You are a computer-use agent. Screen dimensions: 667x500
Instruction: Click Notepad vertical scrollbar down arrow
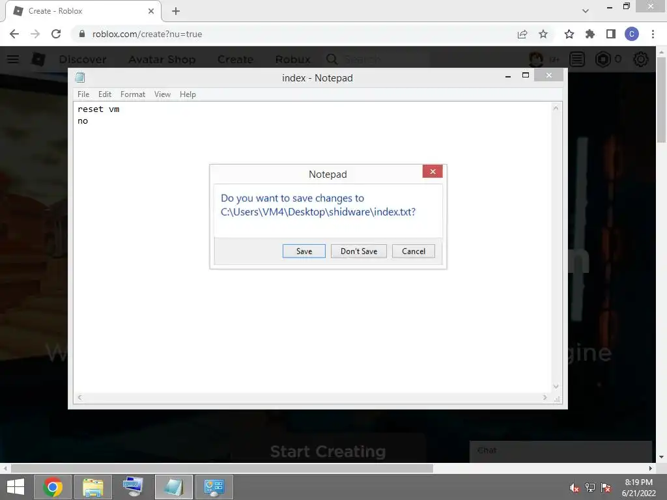click(556, 387)
